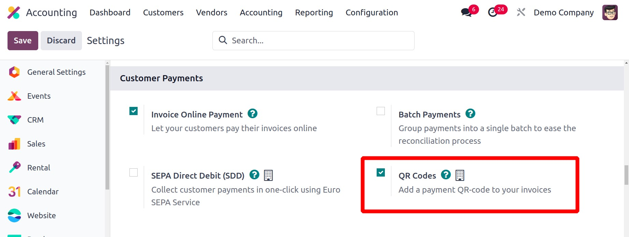This screenshot has width=629, height=237.
Task: Click help icon next to Invoice Online Payment
Action: pos(252,113)
